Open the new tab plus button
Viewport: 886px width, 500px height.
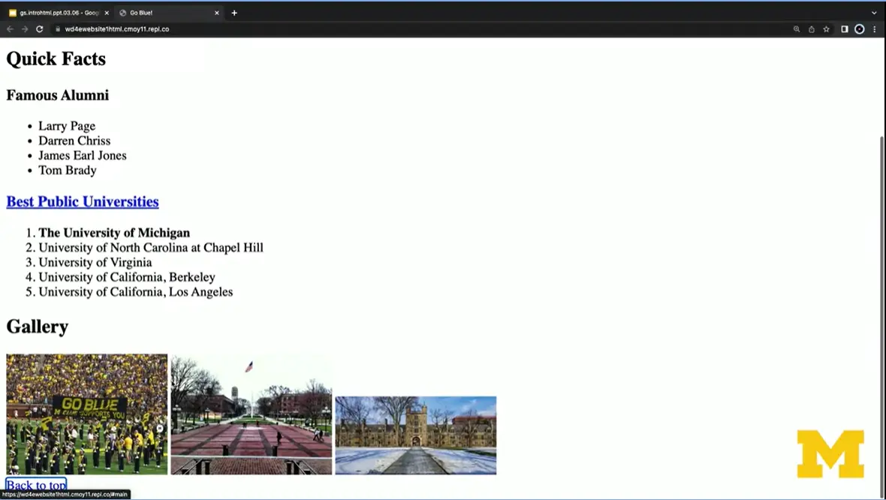click(234, 13)
